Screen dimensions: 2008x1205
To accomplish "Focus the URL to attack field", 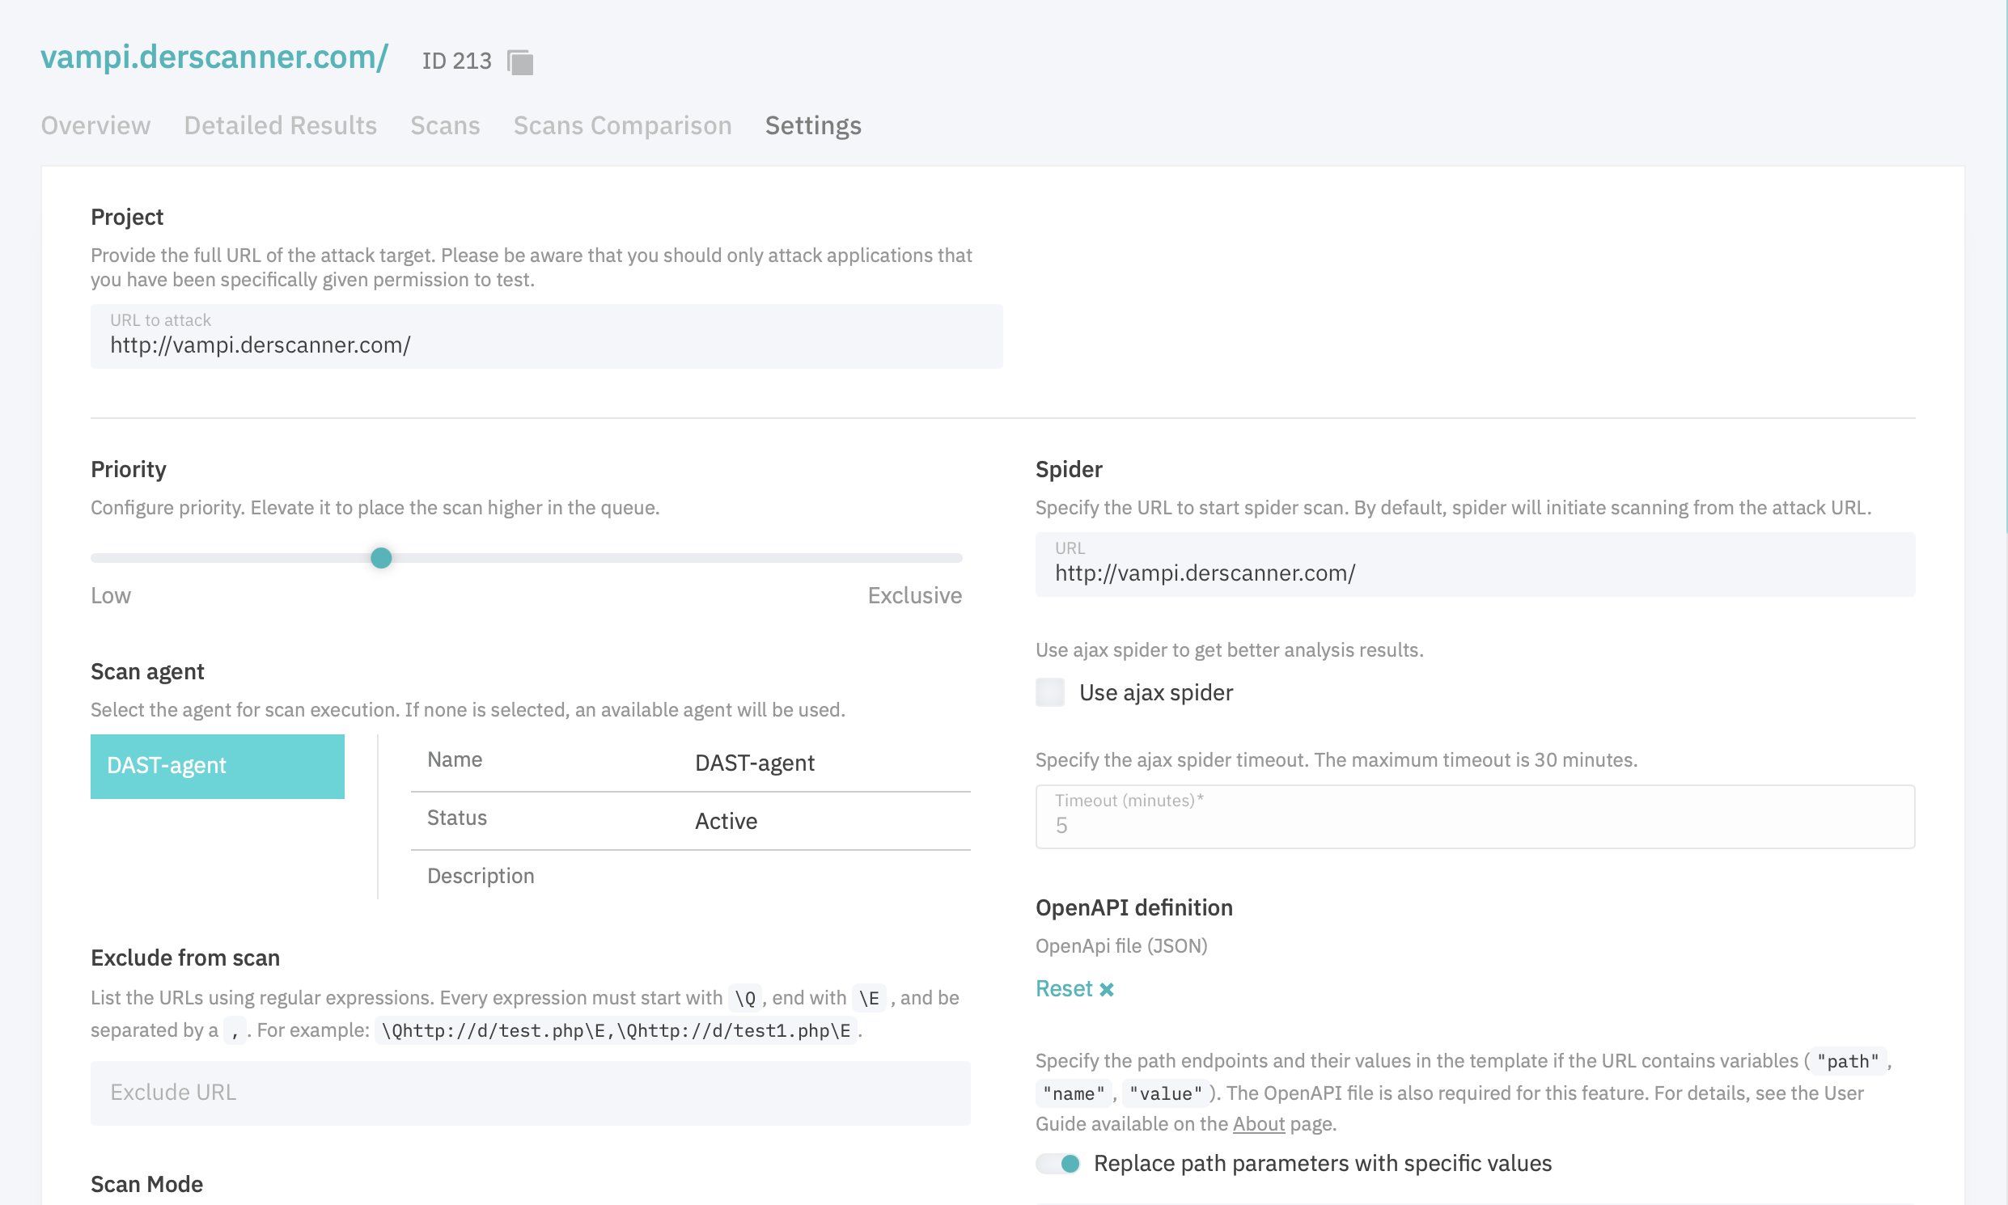I will [547, 336].
